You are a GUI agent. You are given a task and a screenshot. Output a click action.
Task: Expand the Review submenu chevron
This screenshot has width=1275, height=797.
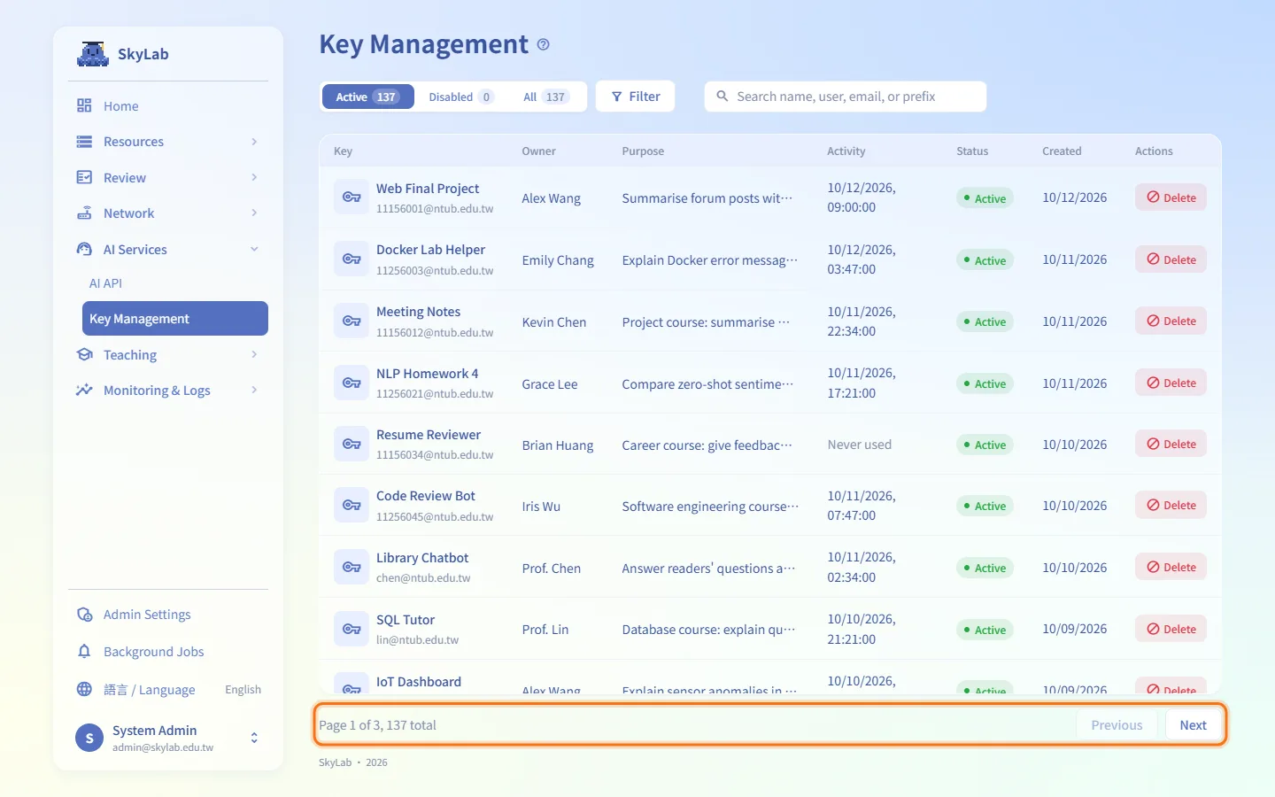click(x=254, y=178)
